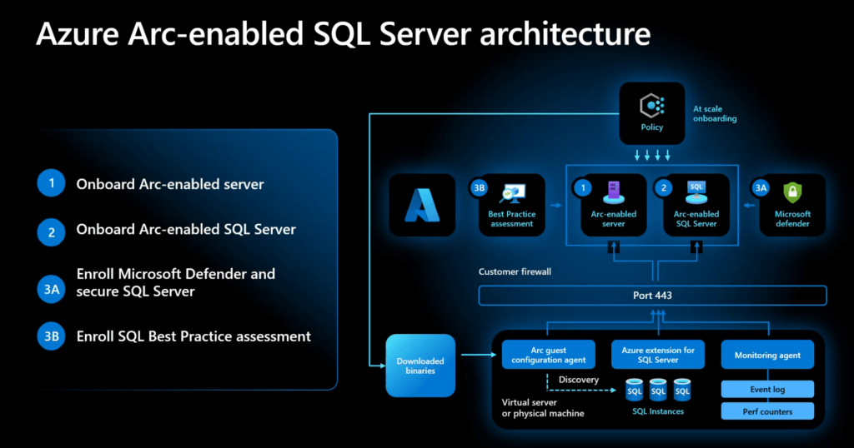This screenshot has width=854, height=448.
Task: Select the 3B circle in the legend
Action: click(x=51, y=336)
